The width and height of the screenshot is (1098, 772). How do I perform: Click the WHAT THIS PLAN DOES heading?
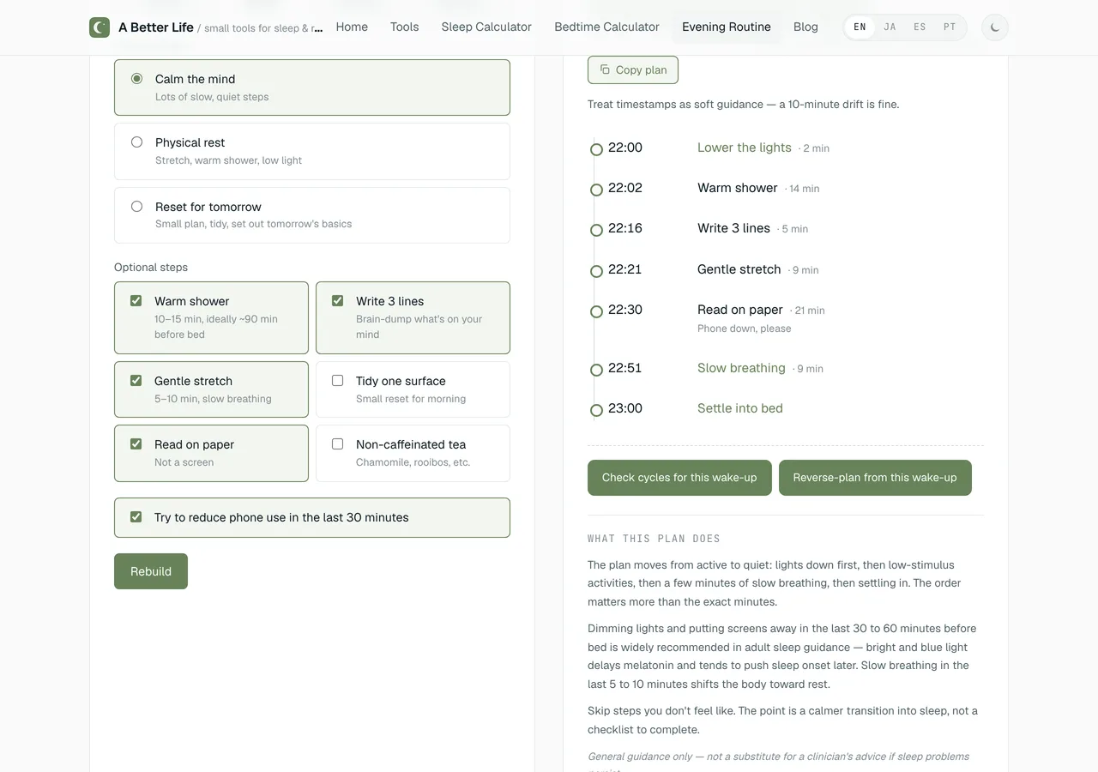(654, 539)
